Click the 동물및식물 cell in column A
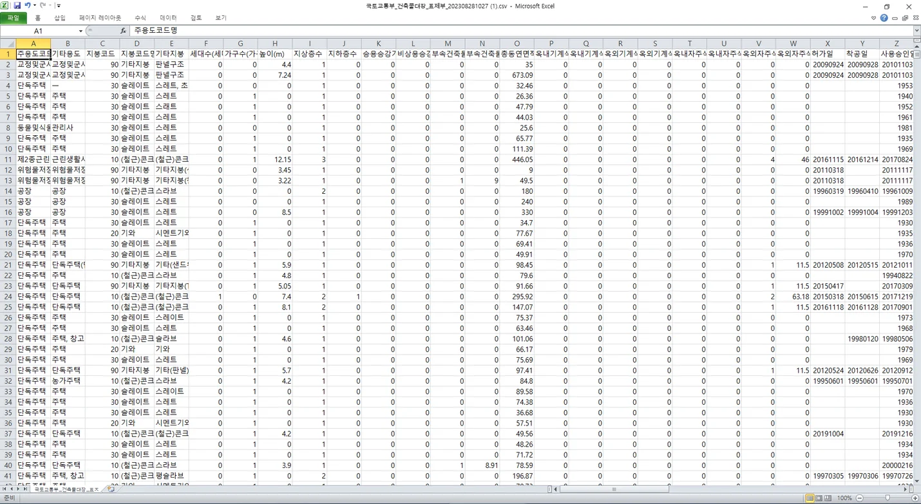This screenshot has width=921, height=504. click(x=33, y=128)
